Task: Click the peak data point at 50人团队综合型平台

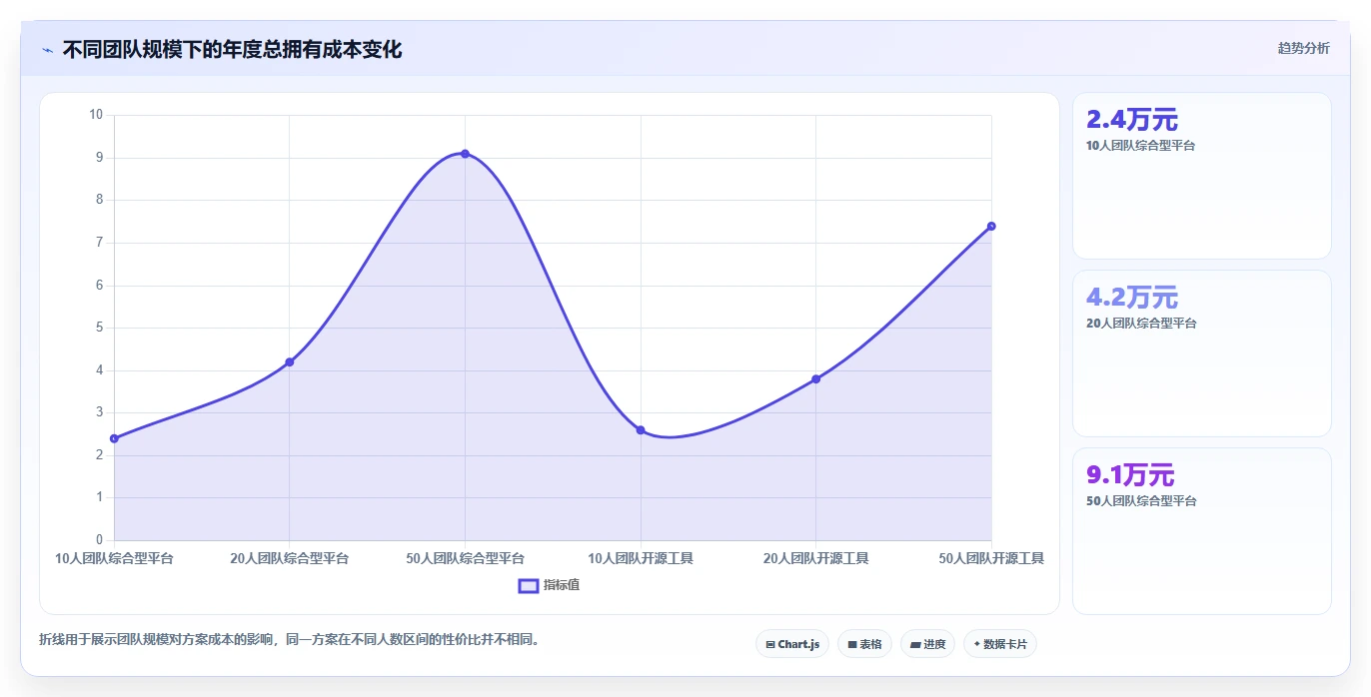Action: [x=465, y=154]
